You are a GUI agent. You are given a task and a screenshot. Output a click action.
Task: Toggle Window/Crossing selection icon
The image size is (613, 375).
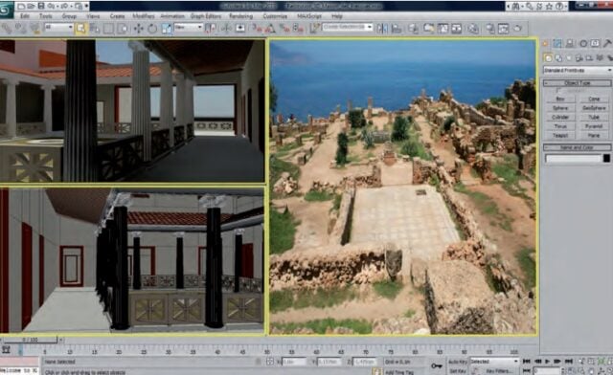[123, 29]
